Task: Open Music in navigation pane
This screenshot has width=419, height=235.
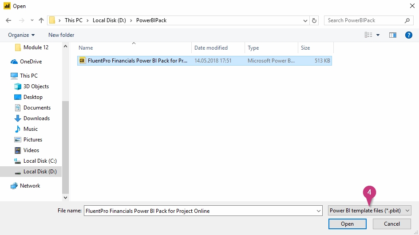Action: pos(26,129)
